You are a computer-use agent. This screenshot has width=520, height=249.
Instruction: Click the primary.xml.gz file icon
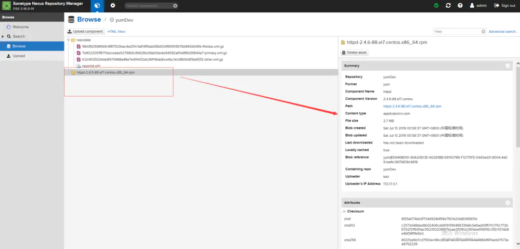tap(79, 53)
